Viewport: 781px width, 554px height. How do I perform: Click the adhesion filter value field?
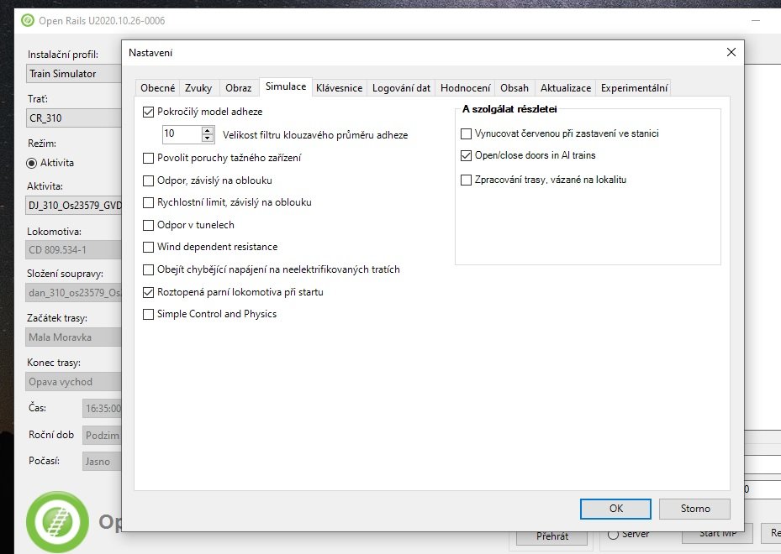[181, 134]
